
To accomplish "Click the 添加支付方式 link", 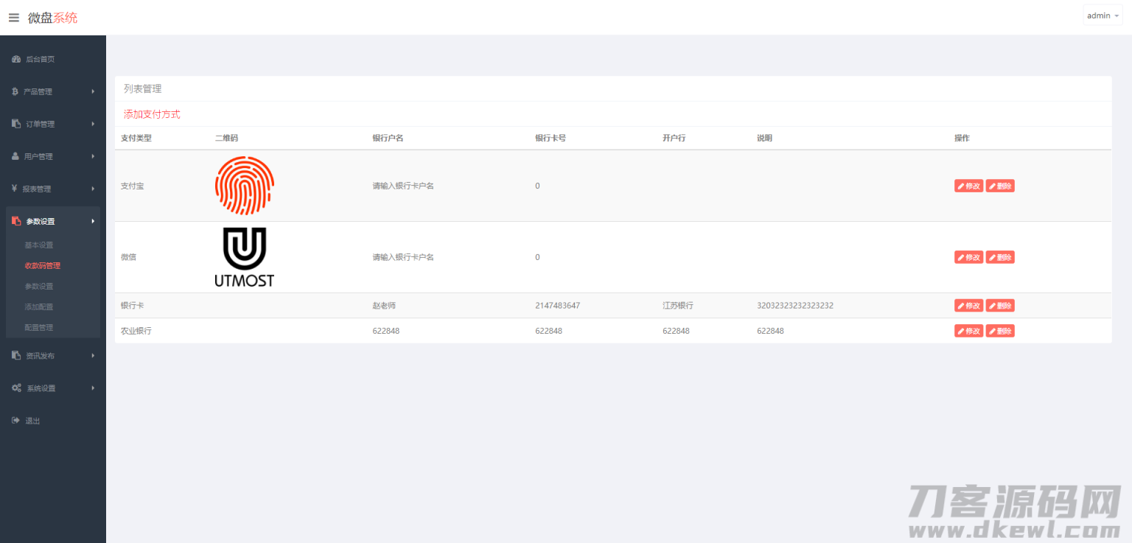I will pos(152,114).
